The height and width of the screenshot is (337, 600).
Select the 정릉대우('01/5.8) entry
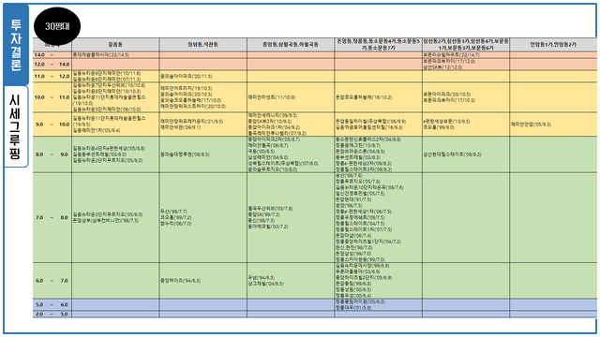pyautogui.click(x=353, y=308)
